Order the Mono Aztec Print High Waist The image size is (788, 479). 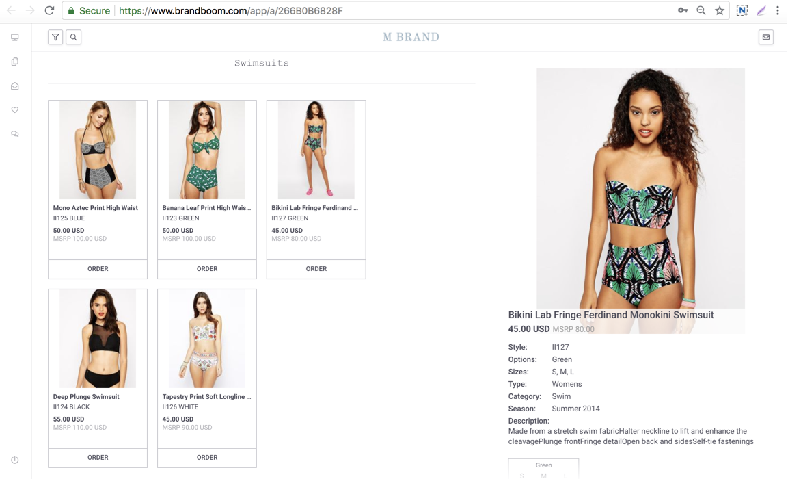98,269
